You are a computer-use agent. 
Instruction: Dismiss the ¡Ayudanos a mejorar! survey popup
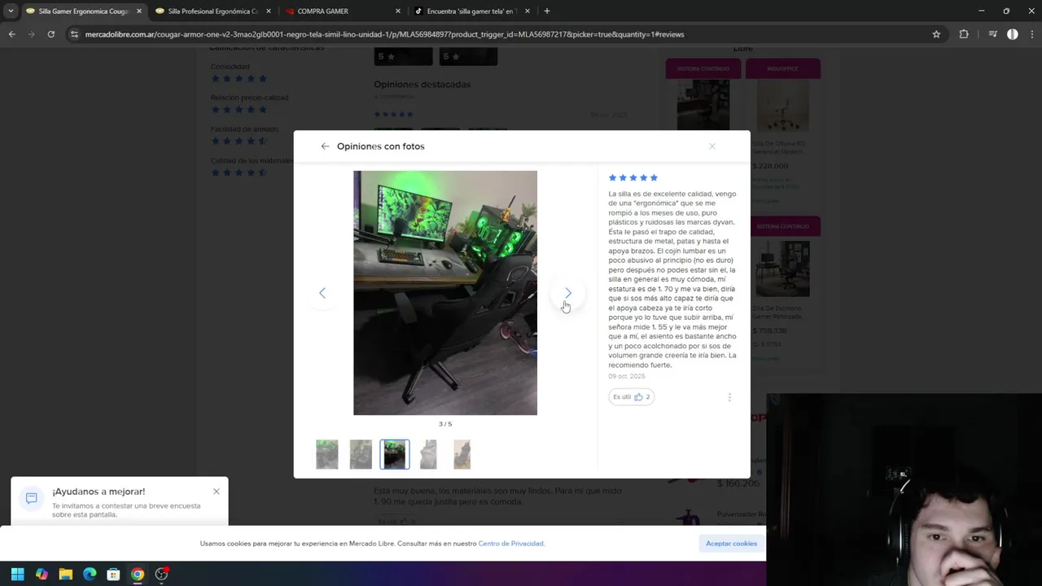click(217, 492)
